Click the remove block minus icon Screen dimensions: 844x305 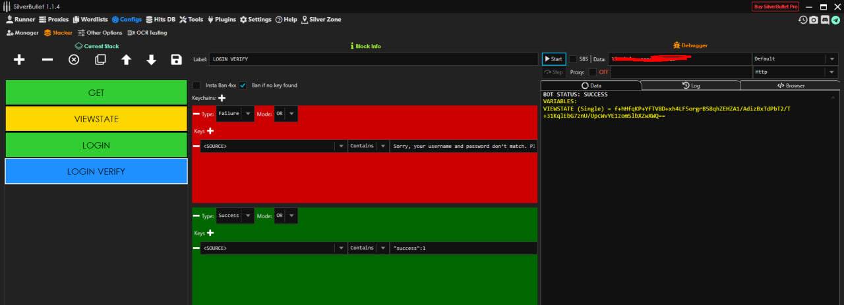47,60
